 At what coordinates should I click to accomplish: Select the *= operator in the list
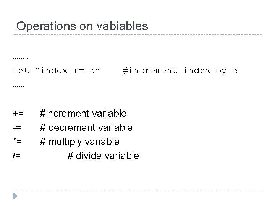(x=18, y=142)
